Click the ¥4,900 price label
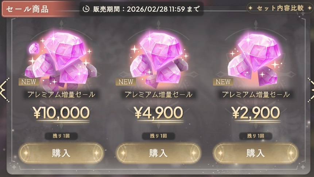The image size is (314, 177). click(x=159, y=113)
